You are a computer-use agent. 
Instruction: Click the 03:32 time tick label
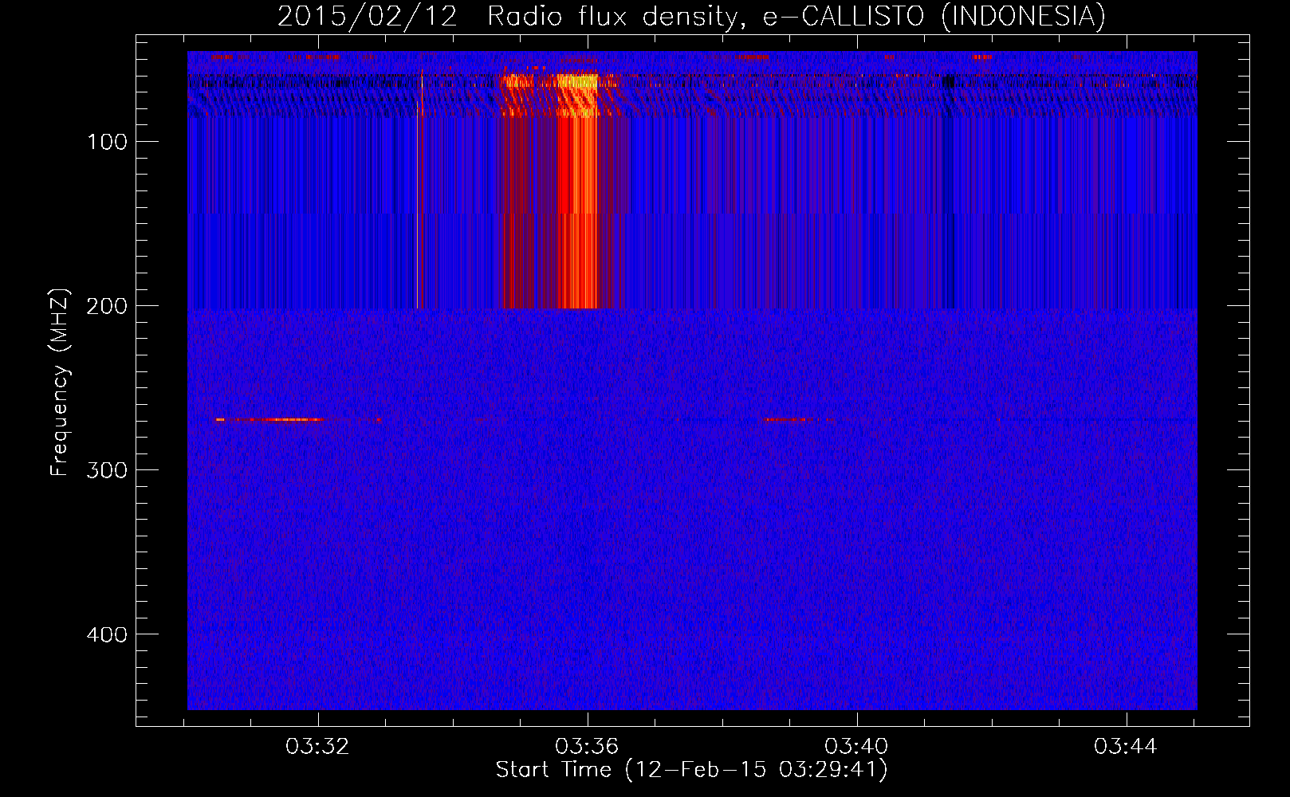[x=317, y=747]
